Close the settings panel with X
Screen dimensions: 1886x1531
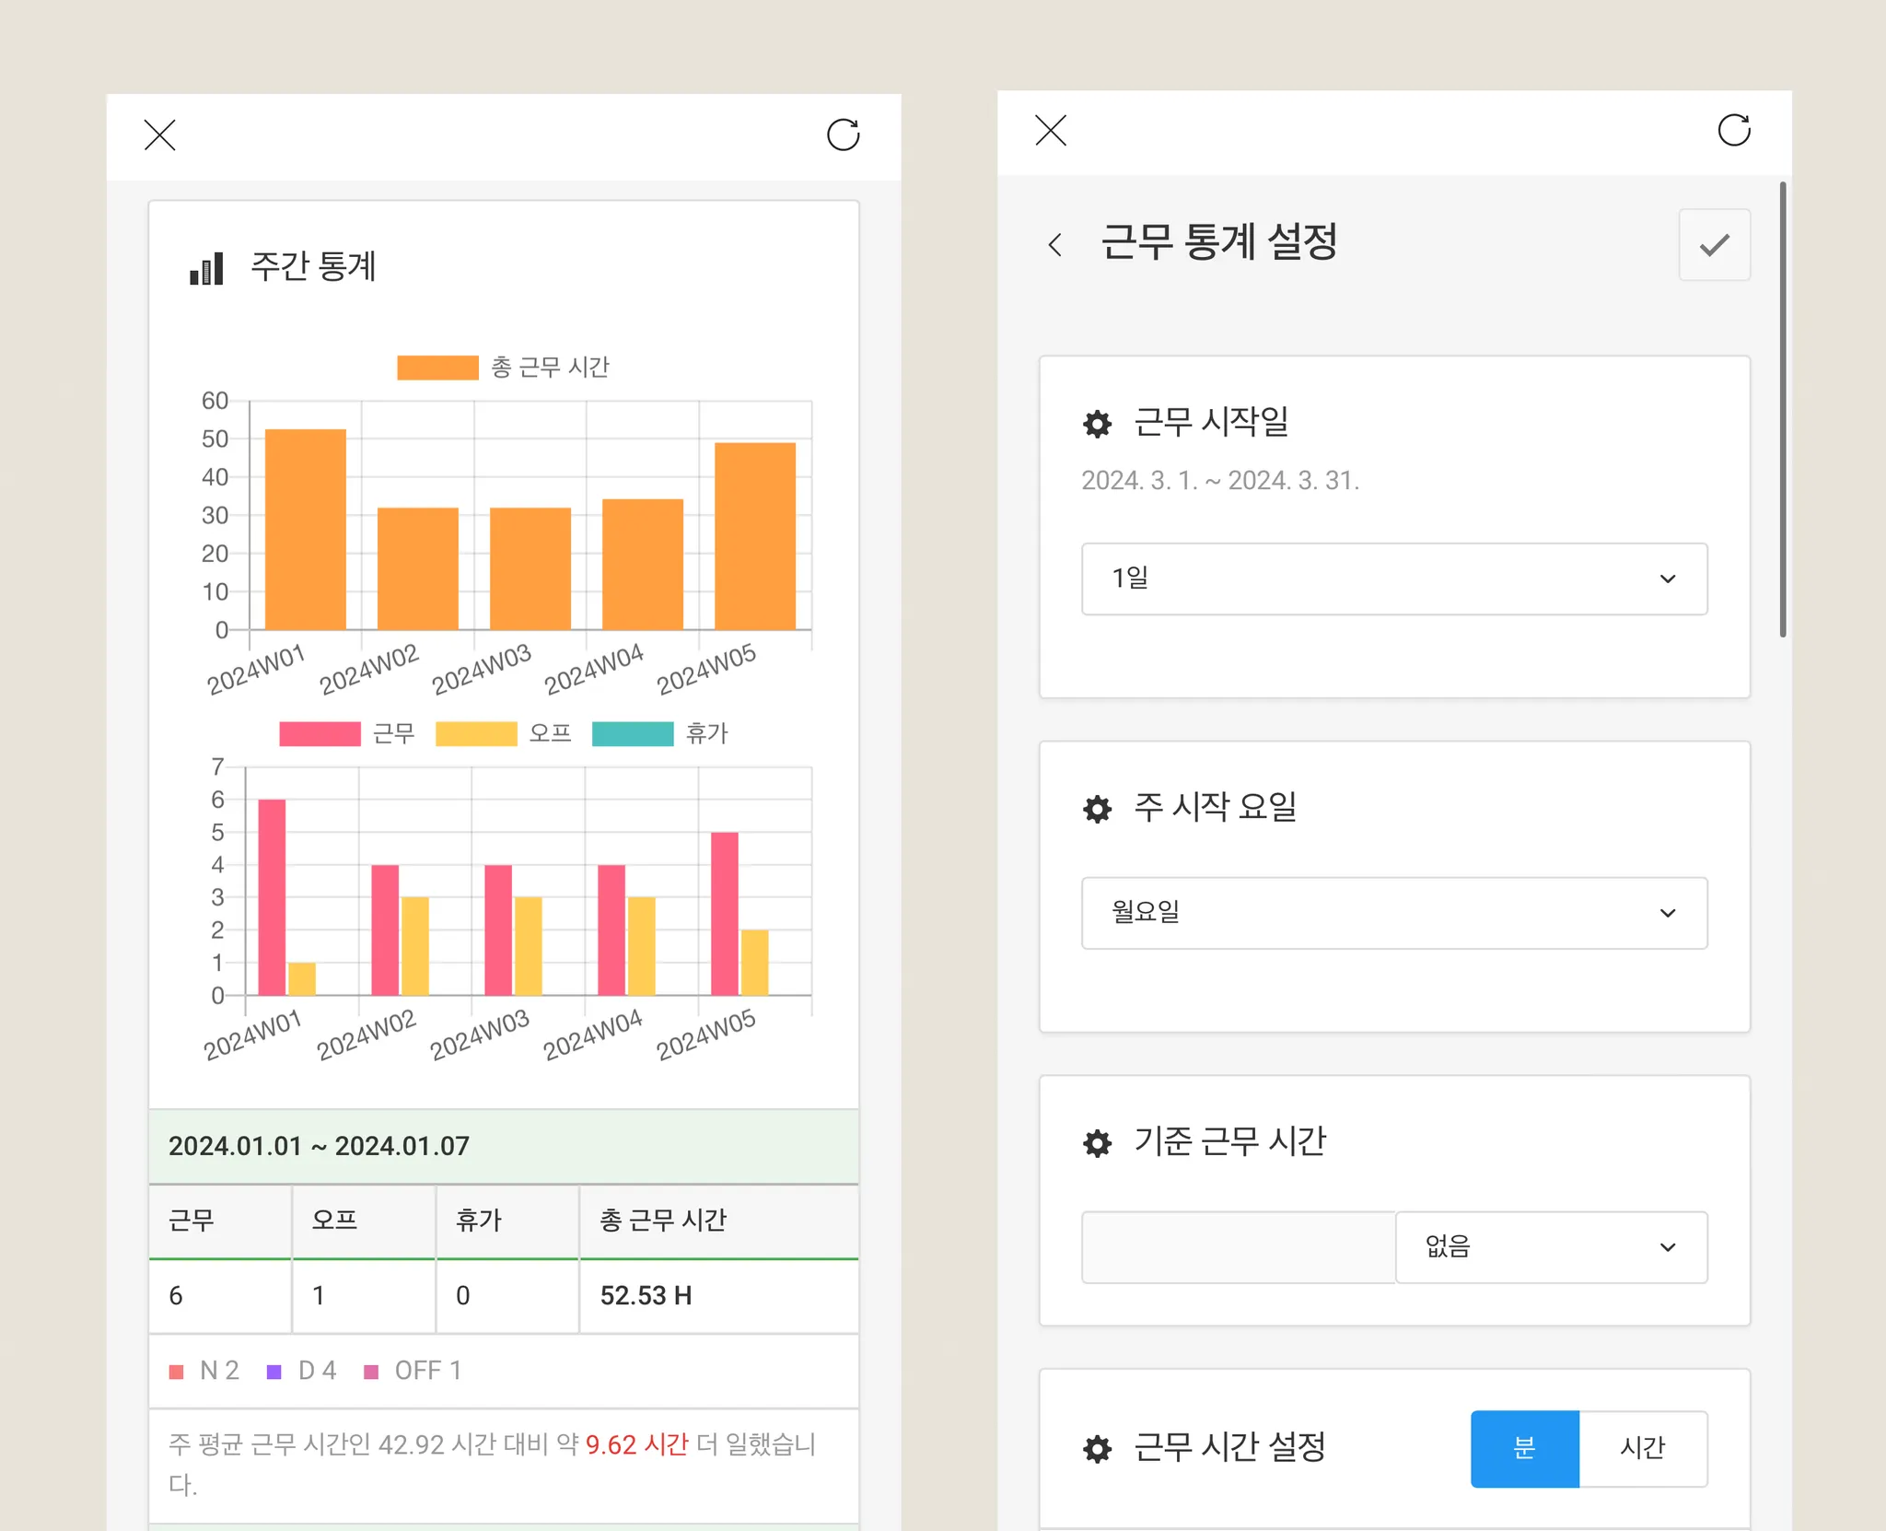[x=1051, y=131]
